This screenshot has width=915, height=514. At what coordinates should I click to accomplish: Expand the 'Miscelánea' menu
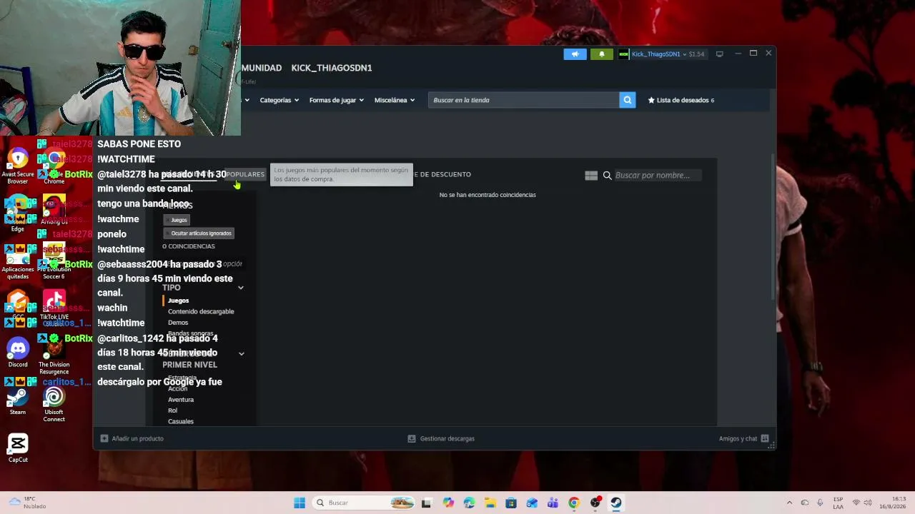pyautogui.click(x=395, y=100)
